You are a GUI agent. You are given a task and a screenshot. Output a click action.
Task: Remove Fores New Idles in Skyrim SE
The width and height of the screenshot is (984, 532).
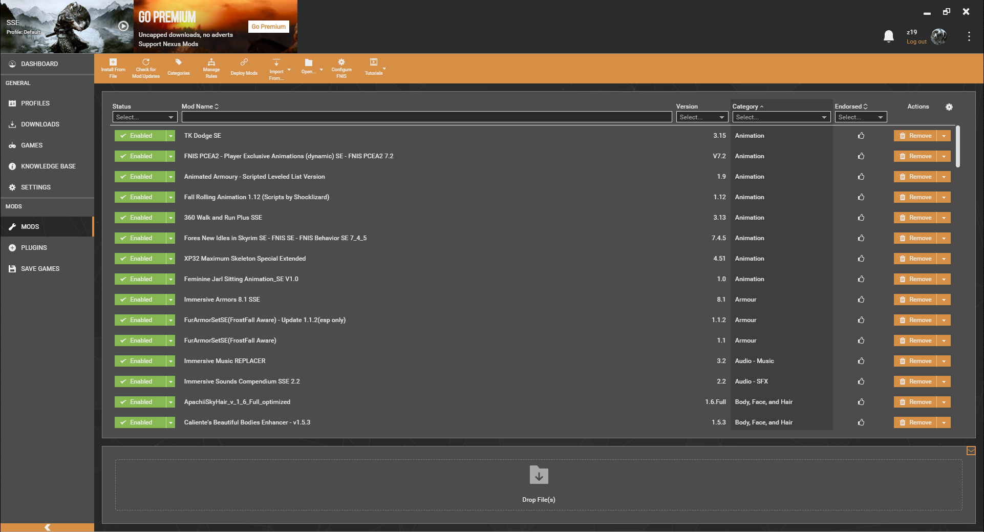(x=915, y=238)
